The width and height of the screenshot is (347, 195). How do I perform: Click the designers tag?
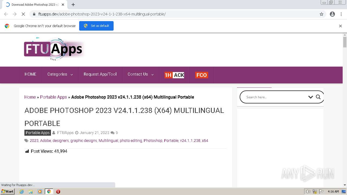61,141
